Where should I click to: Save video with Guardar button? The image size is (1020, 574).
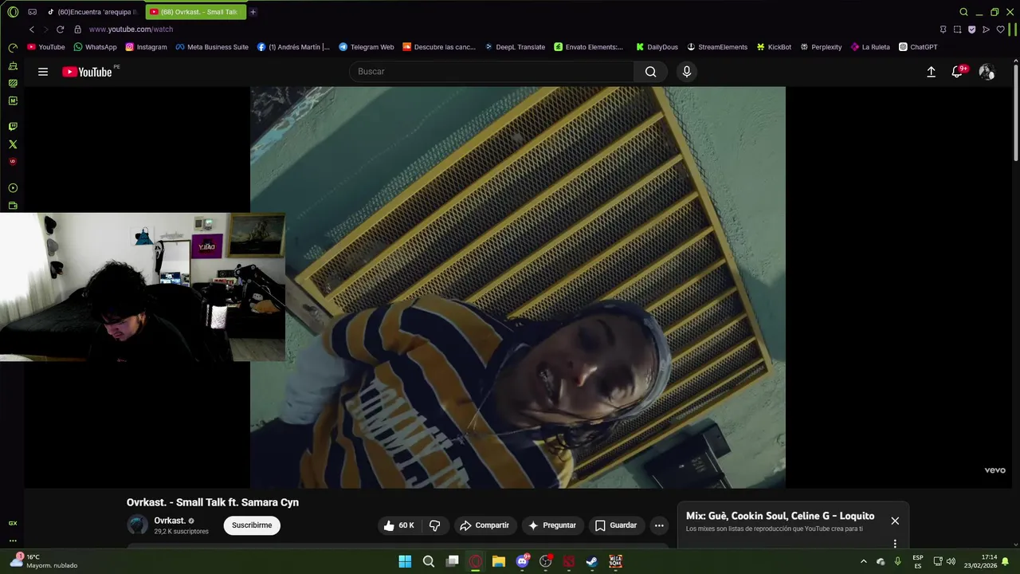[616, 525]
